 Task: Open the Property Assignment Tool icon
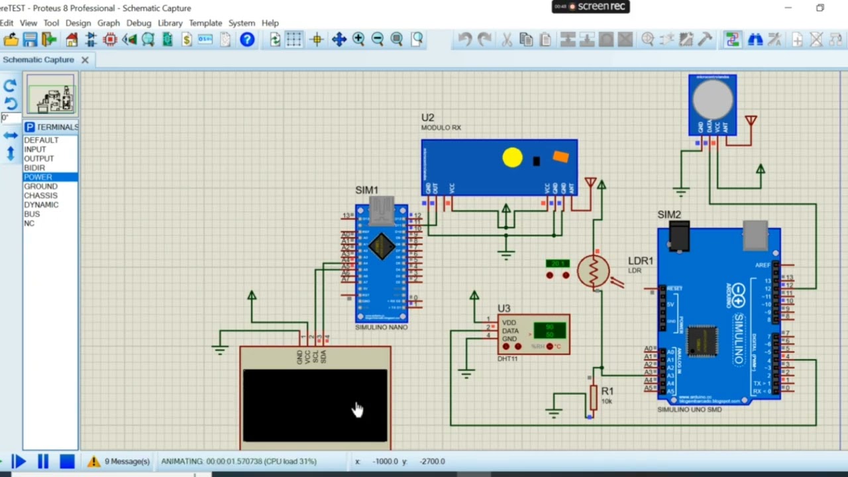[x=774, y=40]
